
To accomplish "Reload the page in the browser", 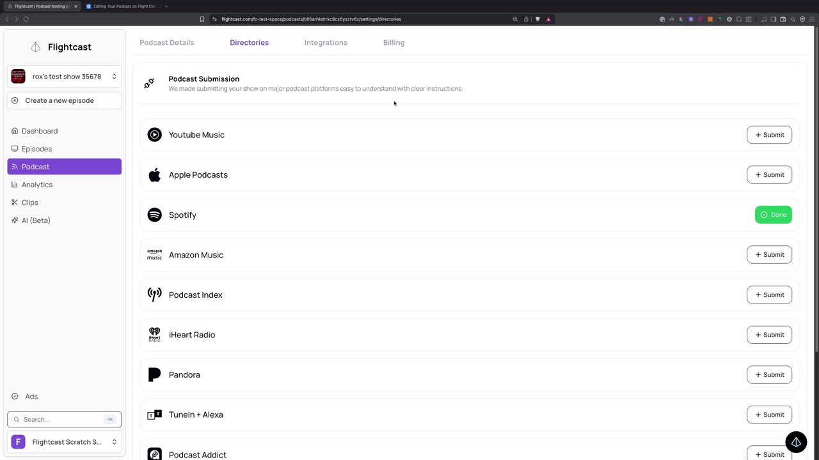I will click(26, 19).
